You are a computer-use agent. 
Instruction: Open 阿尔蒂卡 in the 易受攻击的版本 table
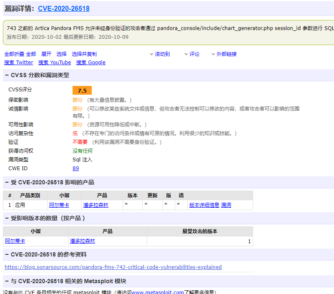15,241
